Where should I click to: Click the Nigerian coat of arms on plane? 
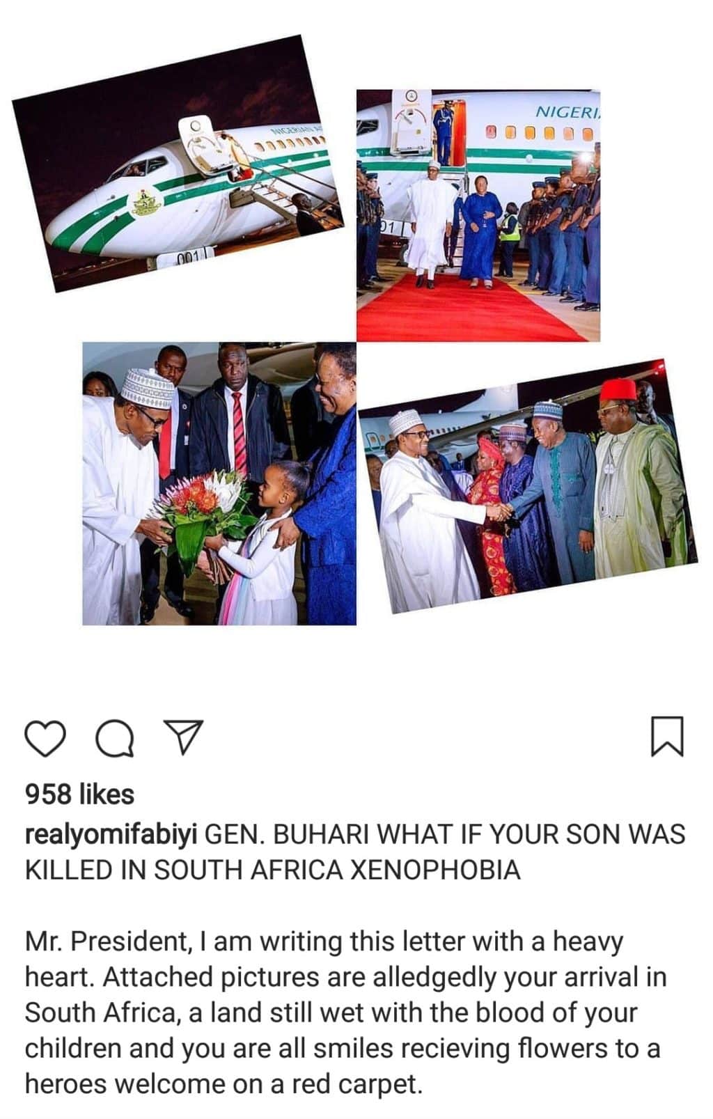[147, 202]
